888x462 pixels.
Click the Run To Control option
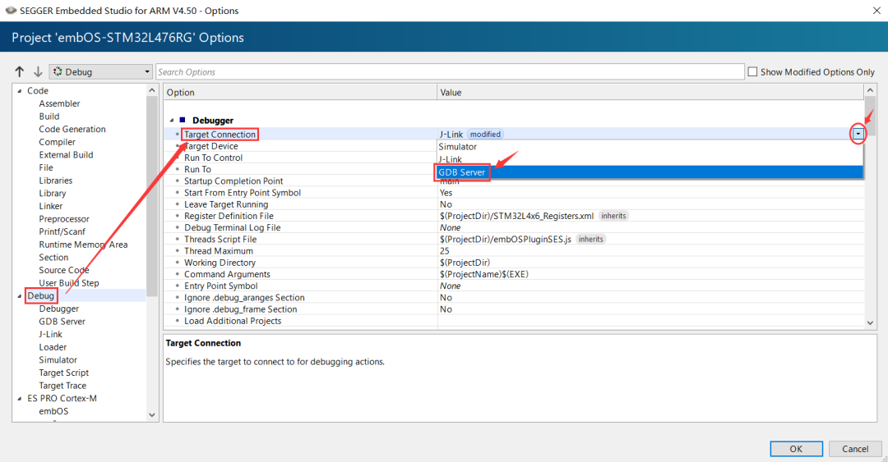tap(213, 158)
